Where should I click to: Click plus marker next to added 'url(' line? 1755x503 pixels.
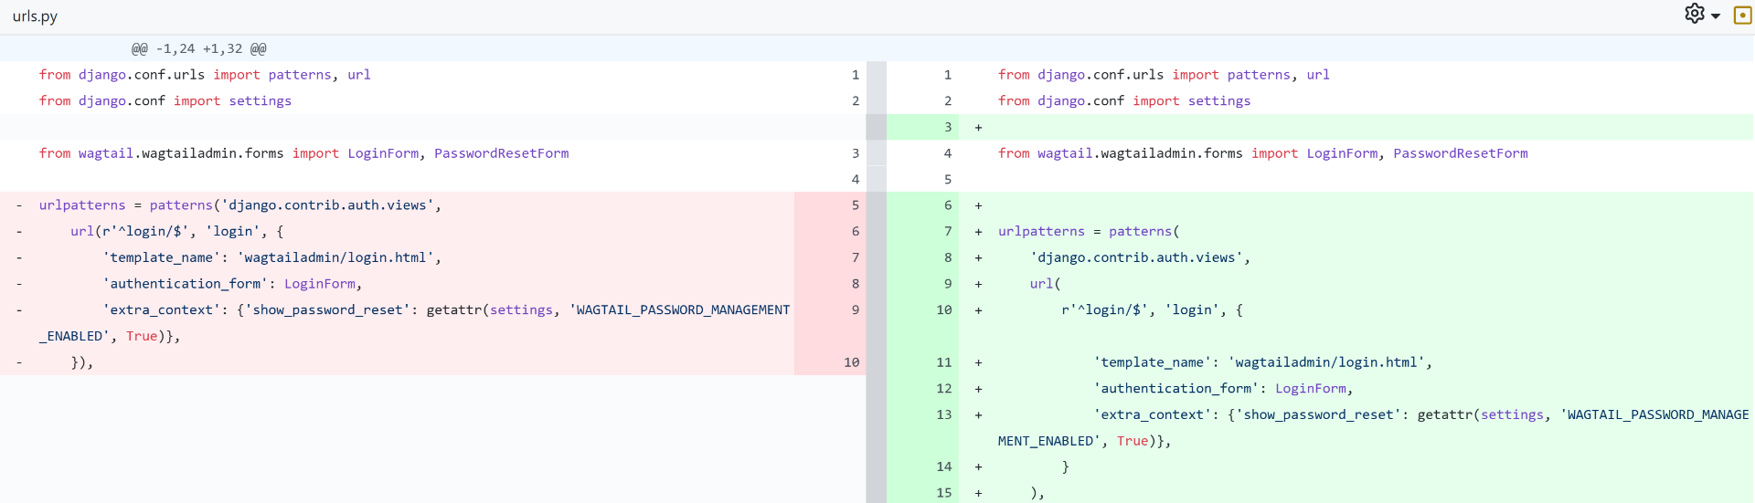(x=978, y=284)
